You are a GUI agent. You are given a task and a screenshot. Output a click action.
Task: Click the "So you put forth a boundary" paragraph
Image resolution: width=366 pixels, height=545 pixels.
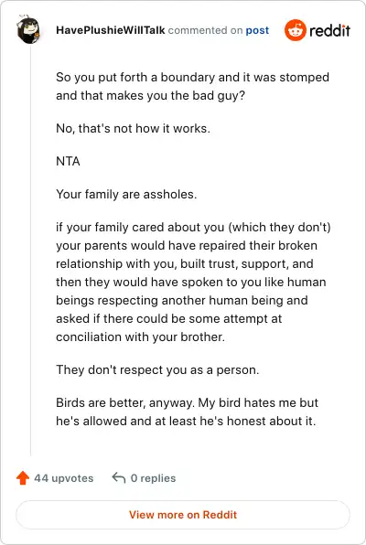tap(192, 86)
